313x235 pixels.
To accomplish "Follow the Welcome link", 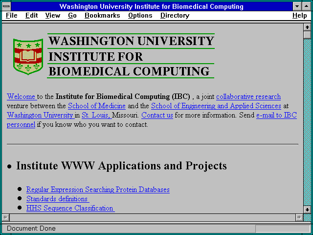I will (22, 97).
